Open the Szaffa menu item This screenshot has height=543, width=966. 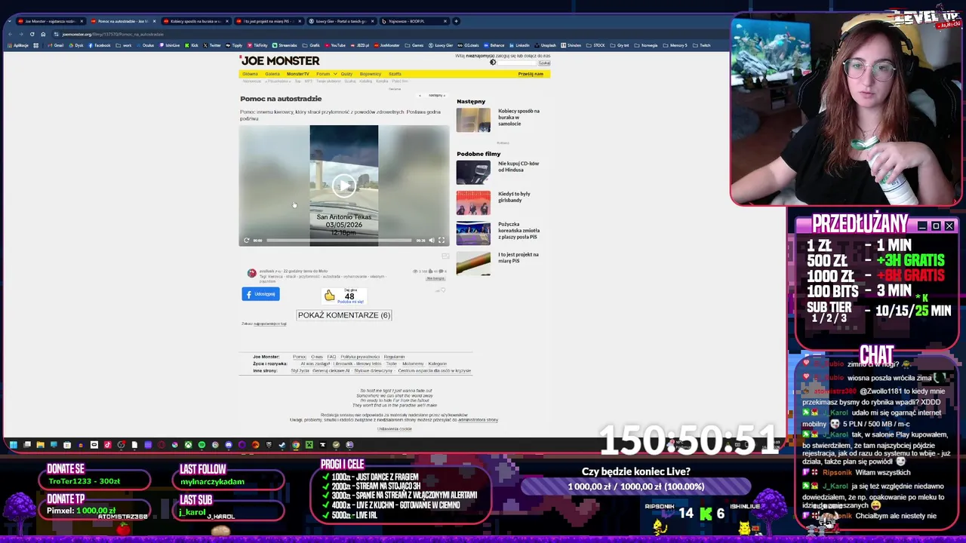coord(395,74)
